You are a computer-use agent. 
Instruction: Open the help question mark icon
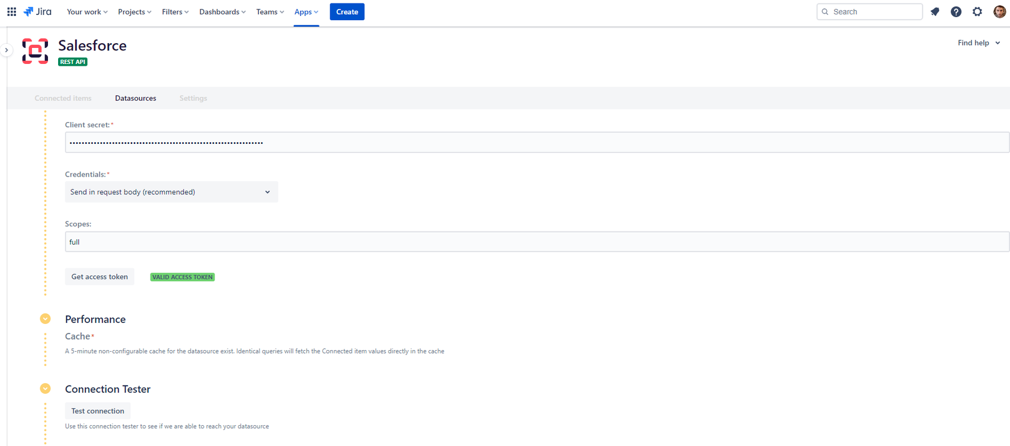[x=955, y=12]
